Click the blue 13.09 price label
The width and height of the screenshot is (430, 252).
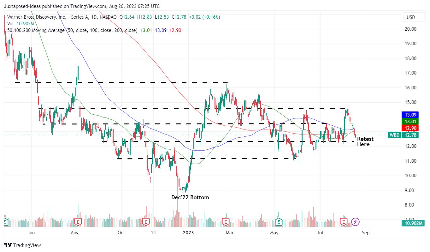(x=410, y=115)
